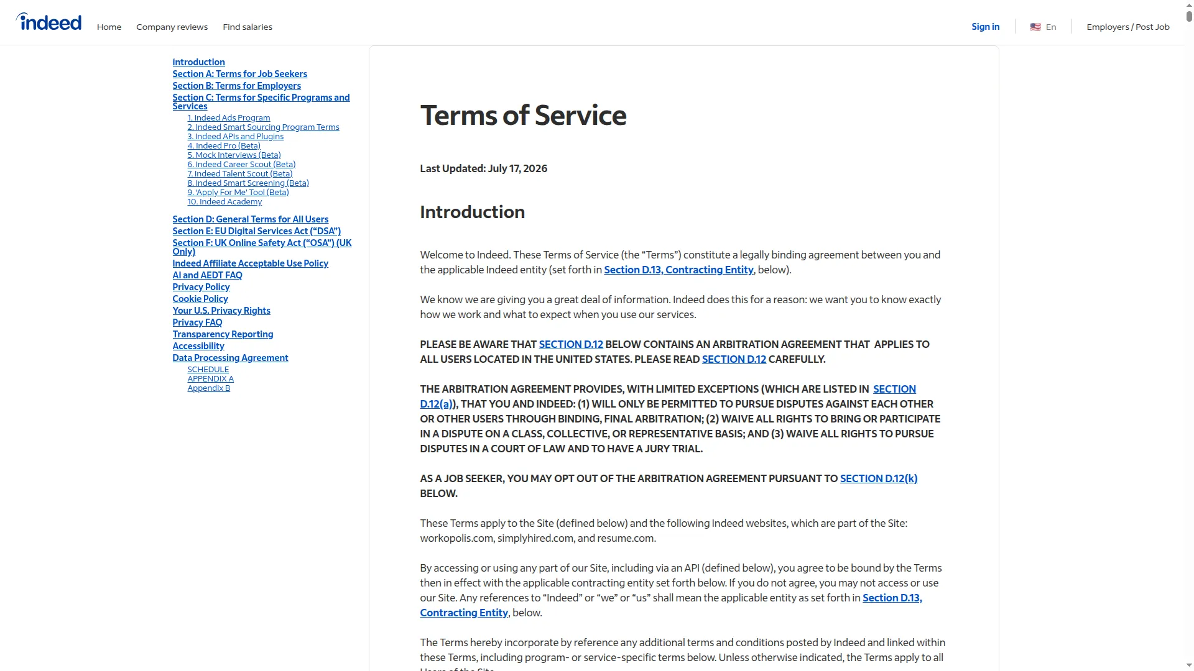Screen dimensions: 1194x671
Task: Open Section E: EU Digital Services Act
Action: tap(256, 231)
